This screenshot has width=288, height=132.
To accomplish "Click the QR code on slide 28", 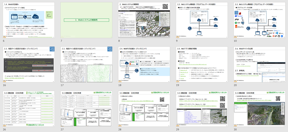I will (x=162, y=99).
